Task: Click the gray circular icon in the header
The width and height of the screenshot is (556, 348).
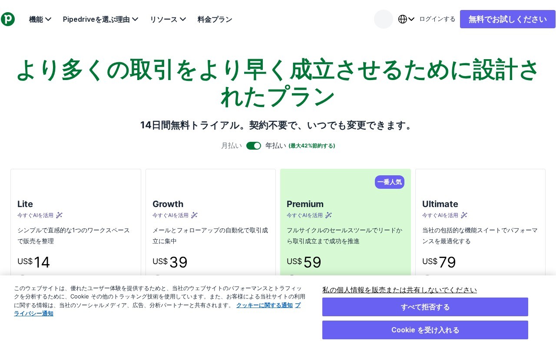Action: (384, 19)
